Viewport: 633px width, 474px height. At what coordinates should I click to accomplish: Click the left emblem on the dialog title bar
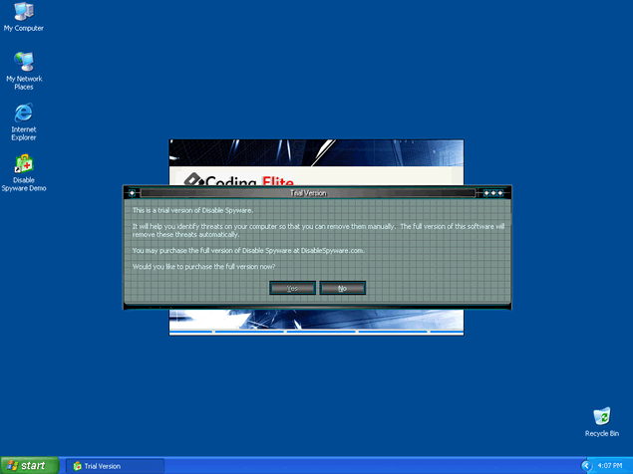pyautogui.click(x=133, y=193)
